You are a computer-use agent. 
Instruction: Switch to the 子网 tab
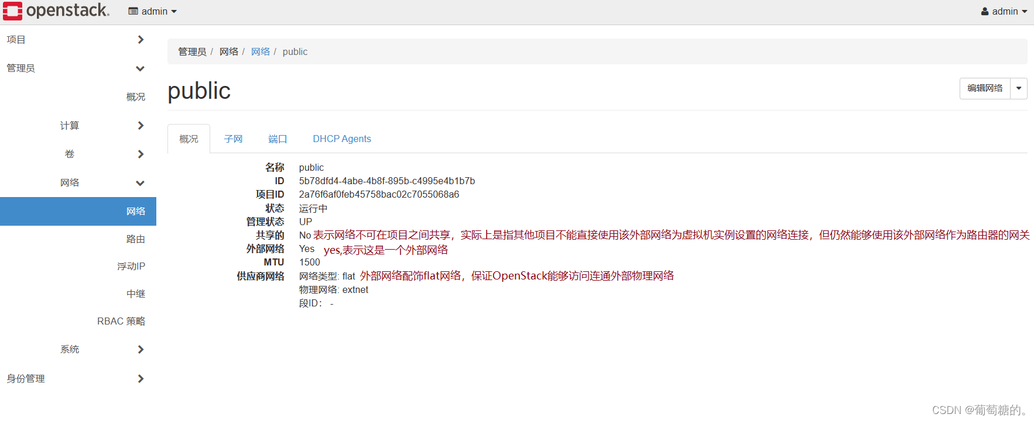pyautogui.click(x=233, y=139)
